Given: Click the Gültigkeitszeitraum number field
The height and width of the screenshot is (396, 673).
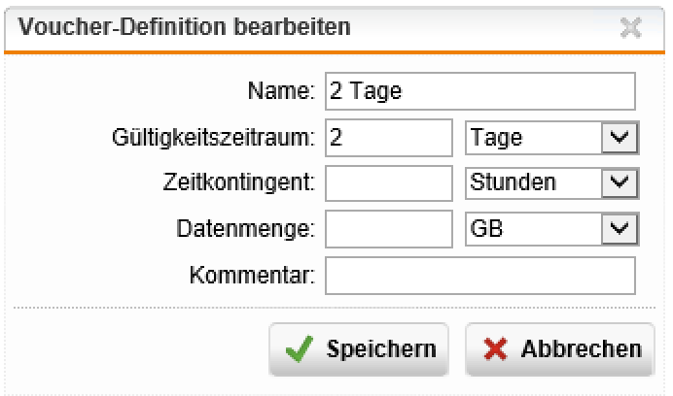Looking at the screenshot, I should point(389,138).
